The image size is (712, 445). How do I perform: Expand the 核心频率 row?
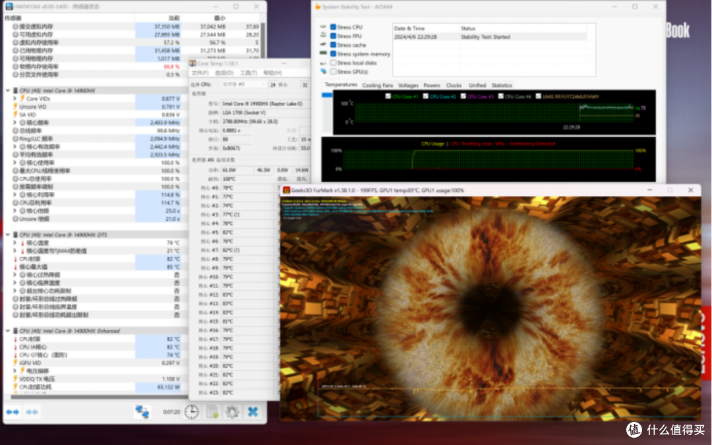click(15, 123)
